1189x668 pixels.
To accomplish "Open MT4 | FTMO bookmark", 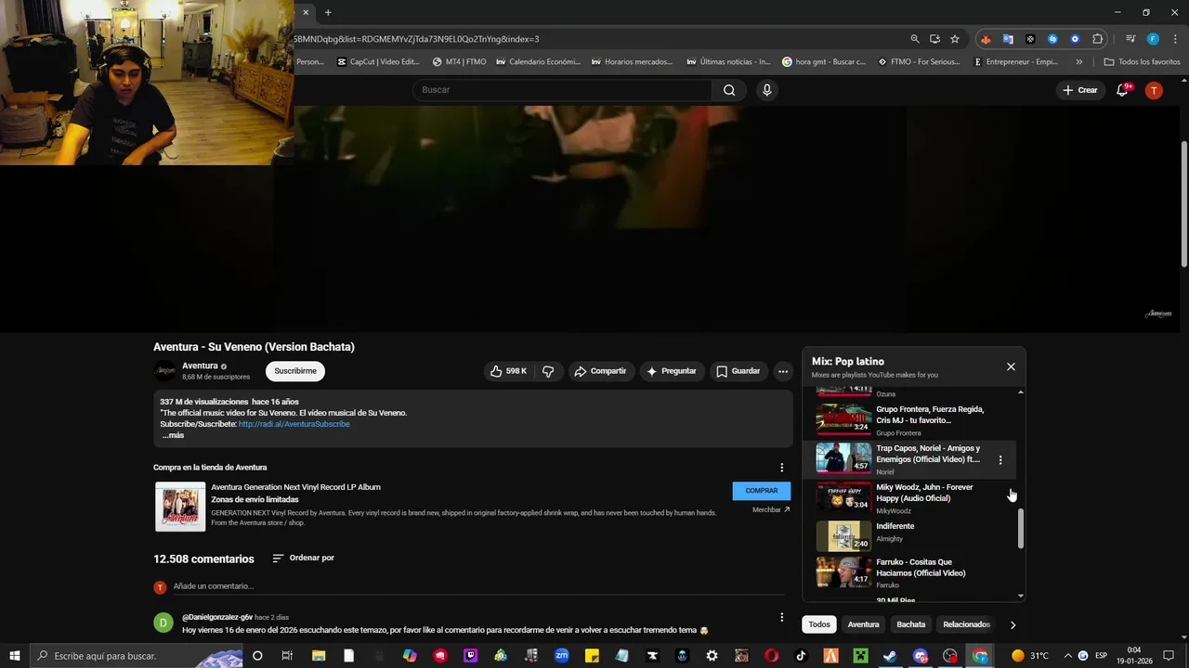I will [459, 62].
